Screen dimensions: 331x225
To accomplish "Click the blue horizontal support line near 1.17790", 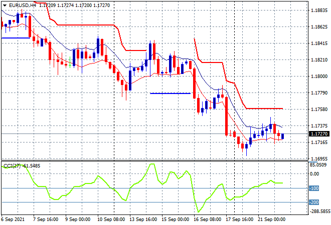I will click(170, 93).
